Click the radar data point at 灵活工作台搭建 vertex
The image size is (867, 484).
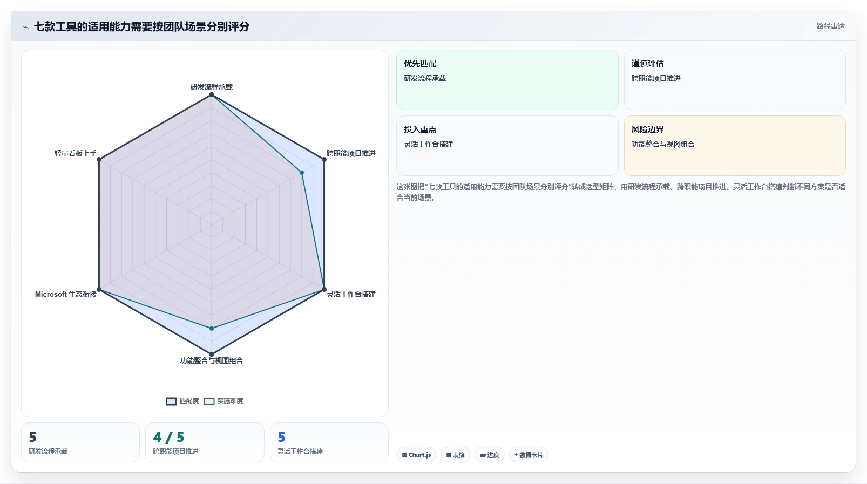324,289
